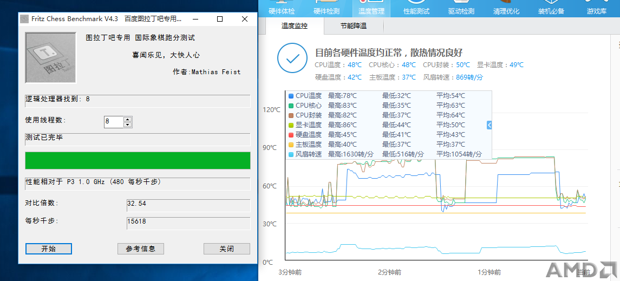Switch to the 节能降温 tab
620x281 pixels.
354,26
